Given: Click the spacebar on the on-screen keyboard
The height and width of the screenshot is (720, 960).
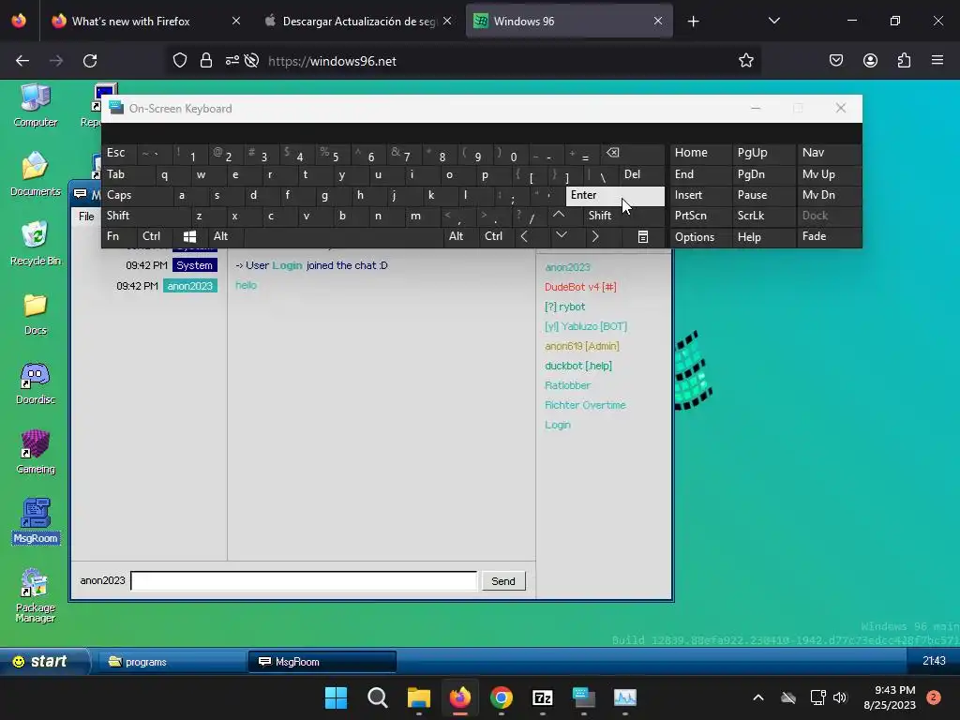Looking at the screenshot, I should pos(343,236).
